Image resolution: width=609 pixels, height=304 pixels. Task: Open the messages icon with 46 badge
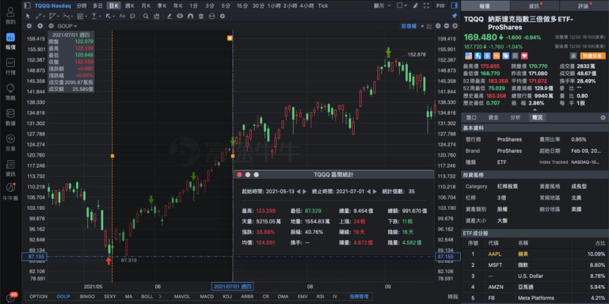pyautogui.click(x=11, y=298)
